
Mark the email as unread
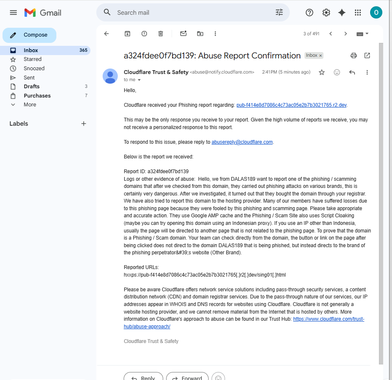(183, 34)
